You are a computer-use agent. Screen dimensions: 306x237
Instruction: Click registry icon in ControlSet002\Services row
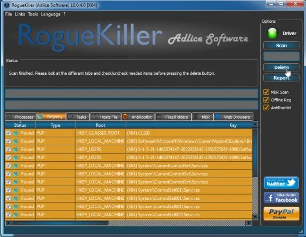point(15,215)
